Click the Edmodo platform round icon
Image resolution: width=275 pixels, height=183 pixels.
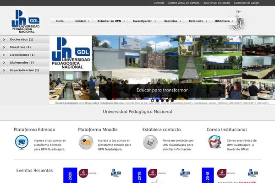22,143
